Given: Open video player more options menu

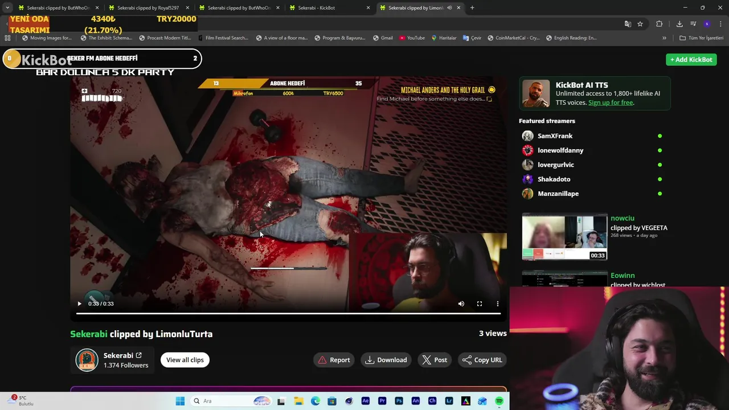Looking at the screenshot, I should pos(498,304).
